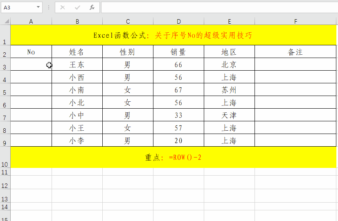Select row 9 header
338x221 pixels.
[5, 141]
